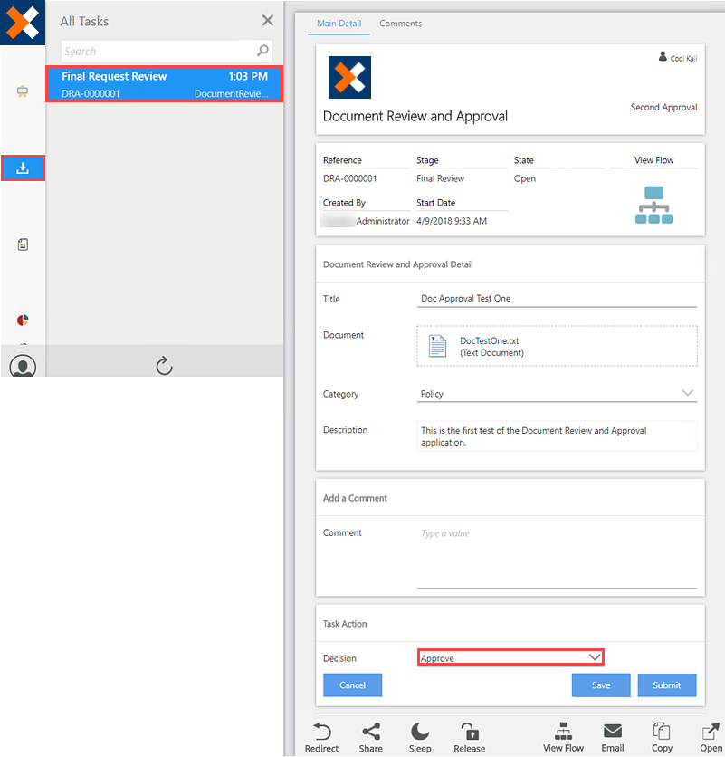Open the pie chart reports sidebar icon
This screenshot has height=757, width=725.
click(23, 321)
